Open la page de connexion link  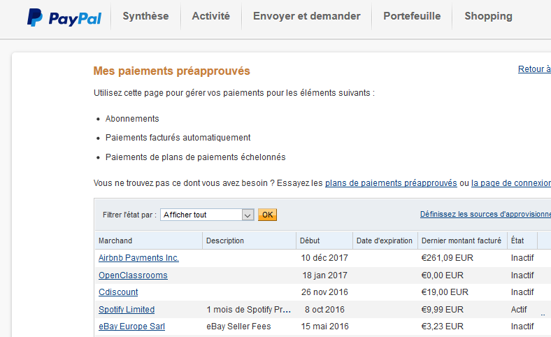510,183
